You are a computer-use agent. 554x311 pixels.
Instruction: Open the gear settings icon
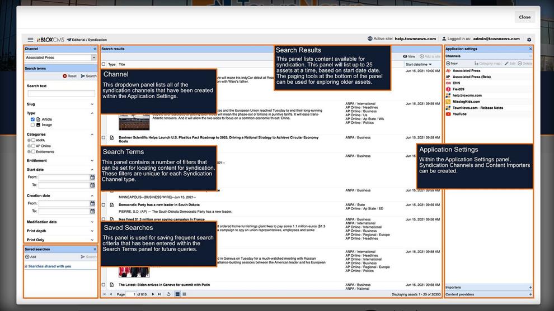point(529,40)
